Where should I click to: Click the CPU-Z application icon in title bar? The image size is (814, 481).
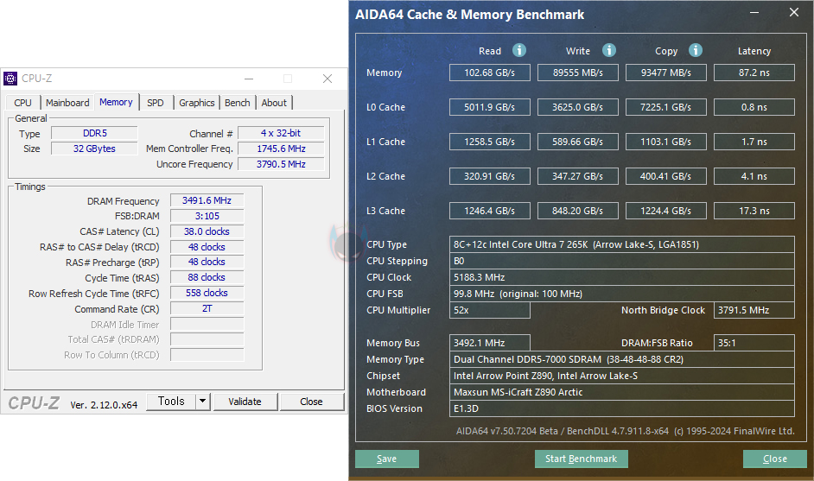tap(10, 79)
